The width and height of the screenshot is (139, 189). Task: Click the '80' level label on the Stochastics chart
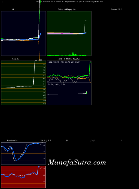[44, 145]
